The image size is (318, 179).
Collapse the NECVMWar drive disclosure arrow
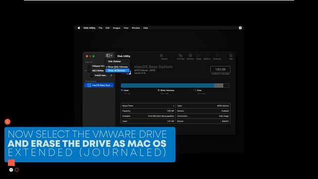tap(85, 71)
